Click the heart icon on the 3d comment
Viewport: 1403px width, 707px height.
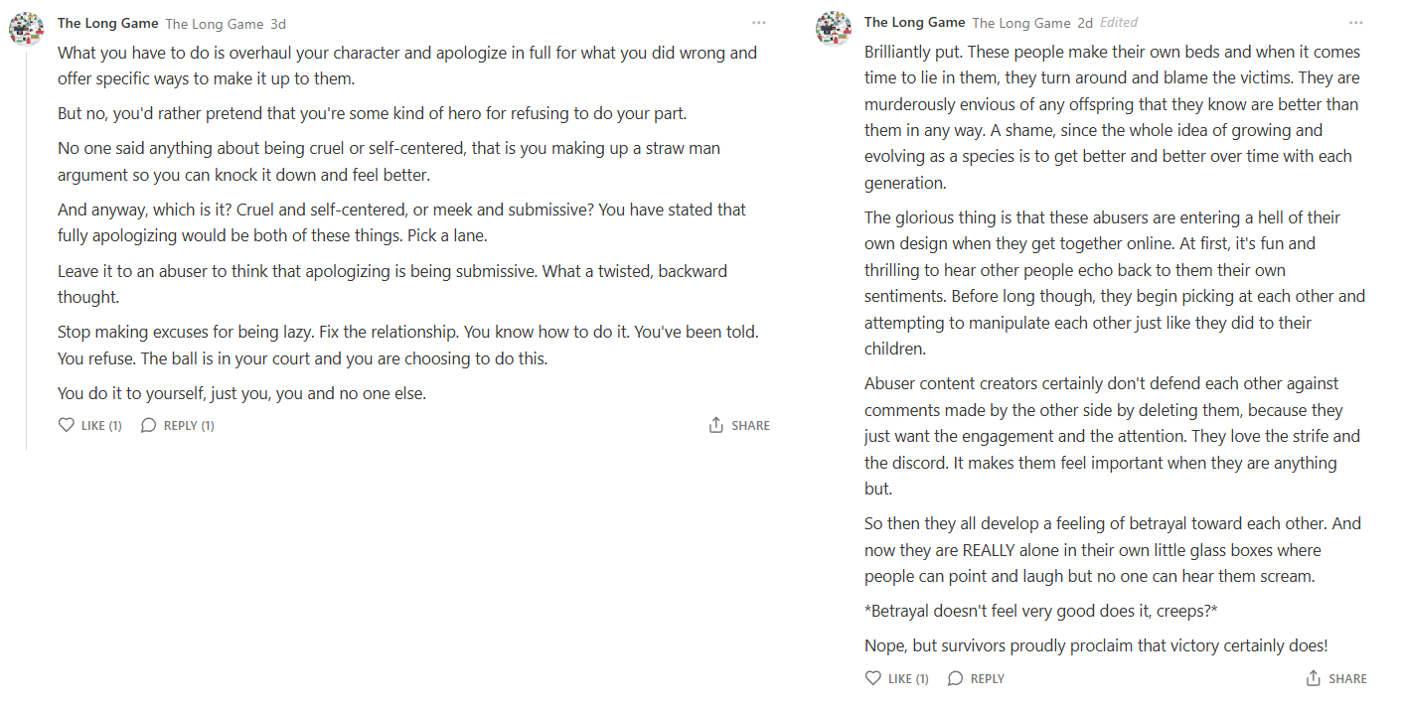[x=67, y=425]
